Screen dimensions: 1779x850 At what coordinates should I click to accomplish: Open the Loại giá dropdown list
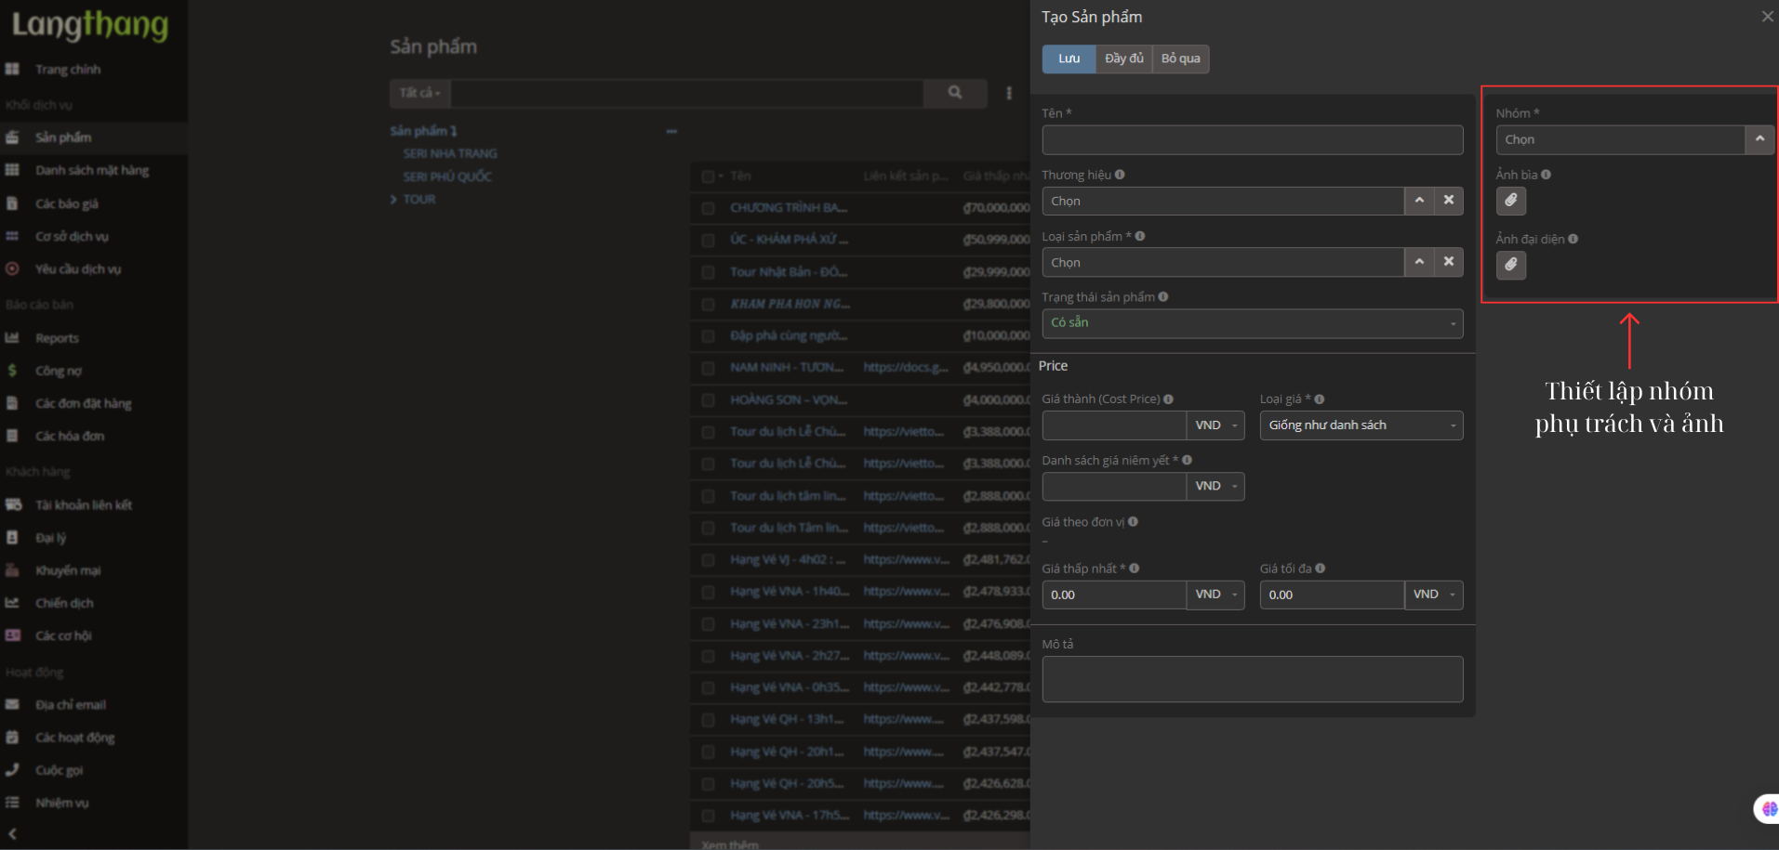[1361, 425]
